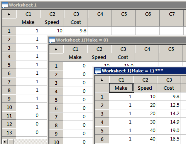Select row 13 header in Worksheet 1
186x144 pixels.
(9, 132)
